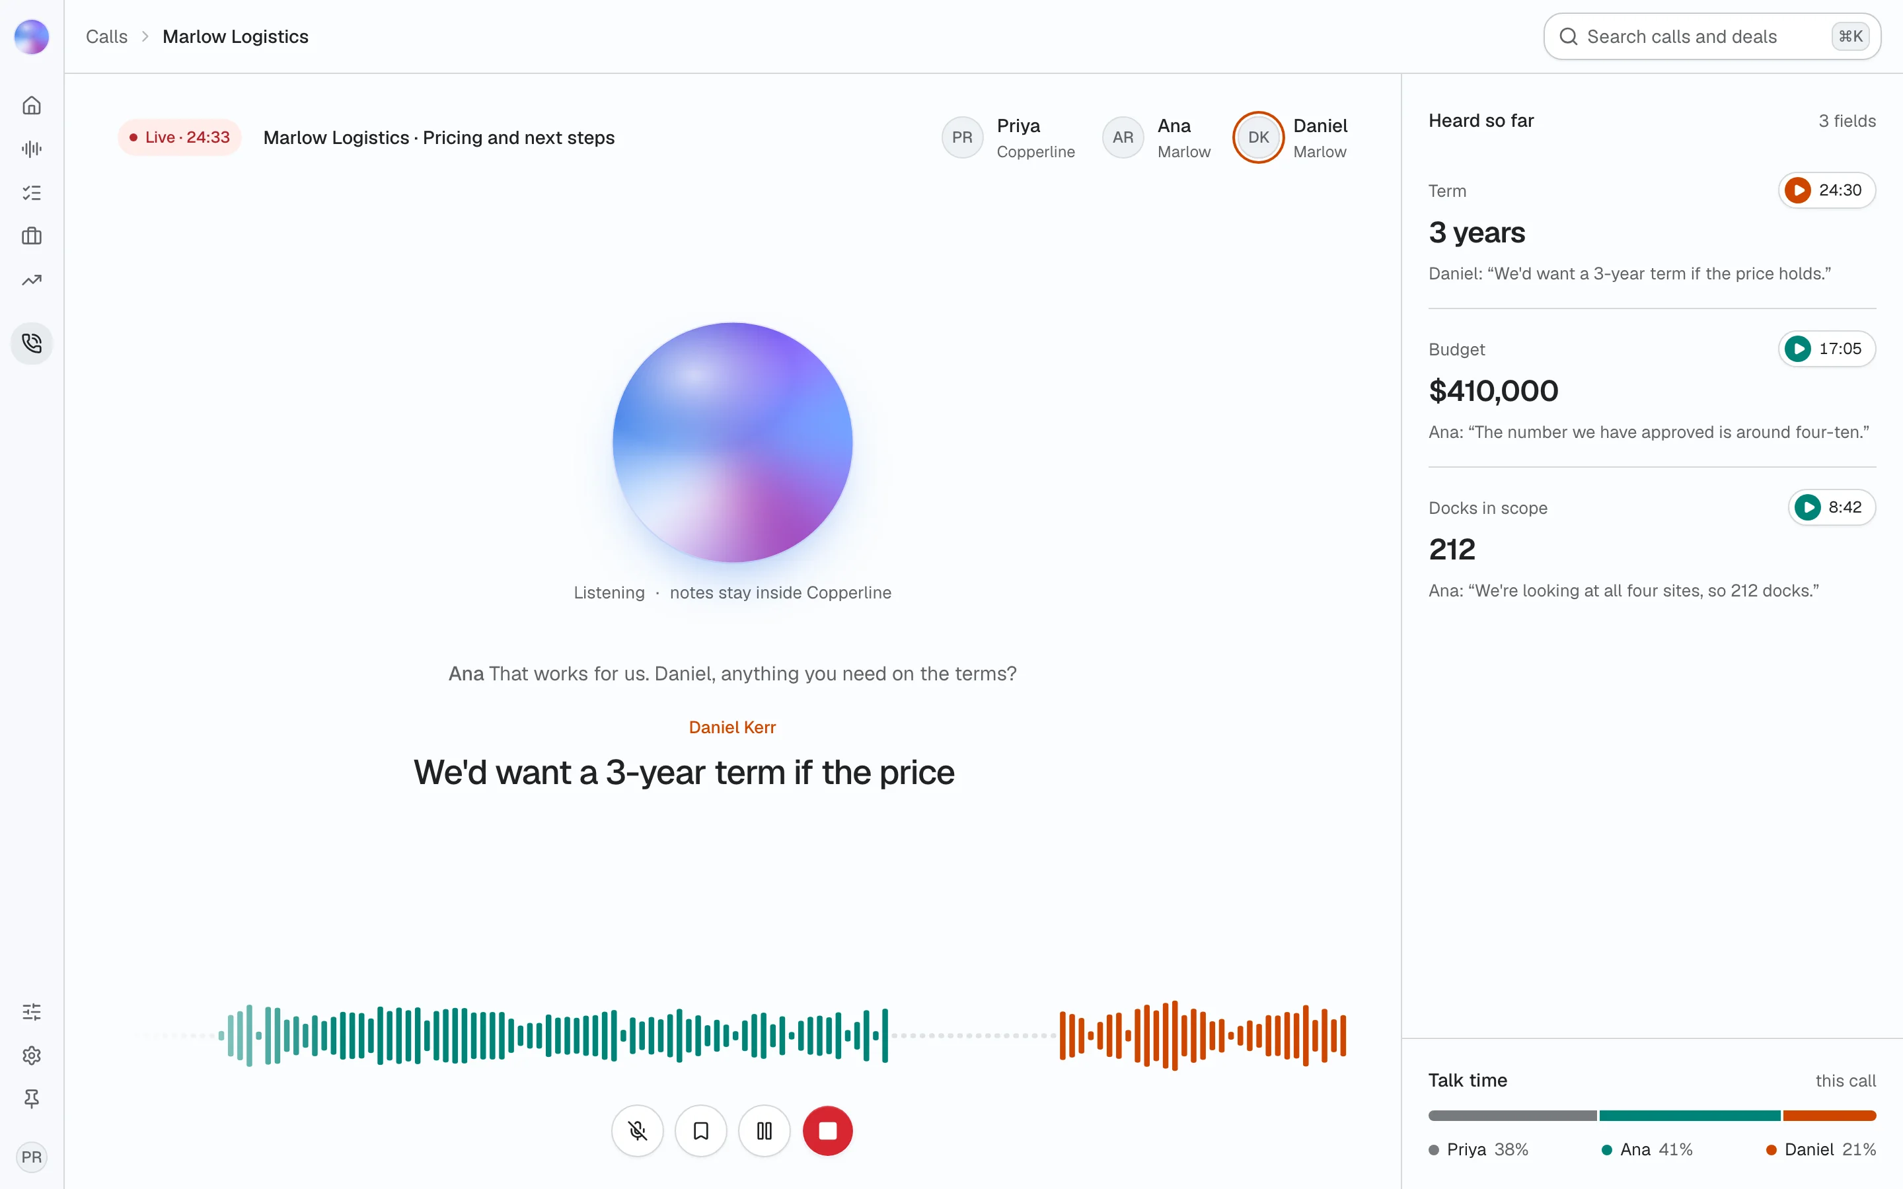The image size is (1903, 1189).
Task: Play the Budget clip at 17:05
Action: tap(1827, 348)
